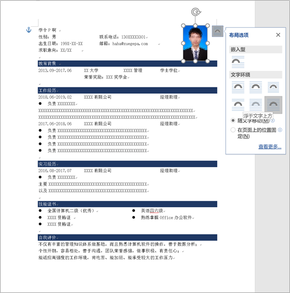The width and height of the screenshot is (290, 293).
Task: Click the 文字环绕 section label
Action: (x=240, y=75)
